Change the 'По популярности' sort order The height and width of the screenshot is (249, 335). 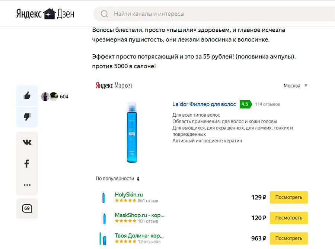(117, 179)
